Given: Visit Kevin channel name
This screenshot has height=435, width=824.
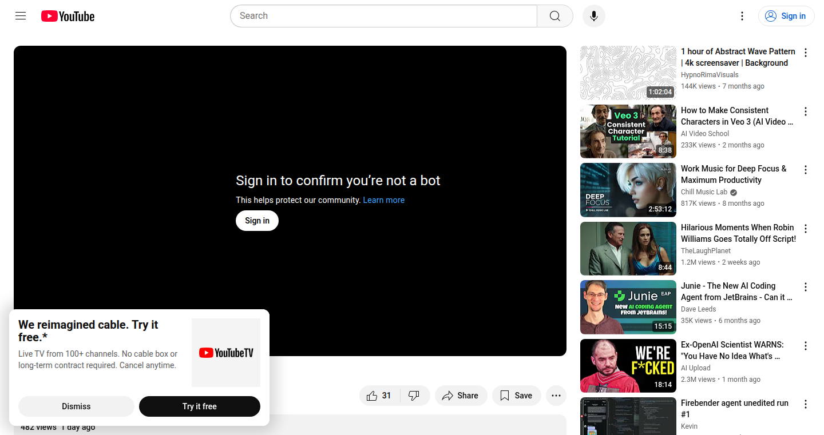Looking at the screenshot, I should point(689,426).
